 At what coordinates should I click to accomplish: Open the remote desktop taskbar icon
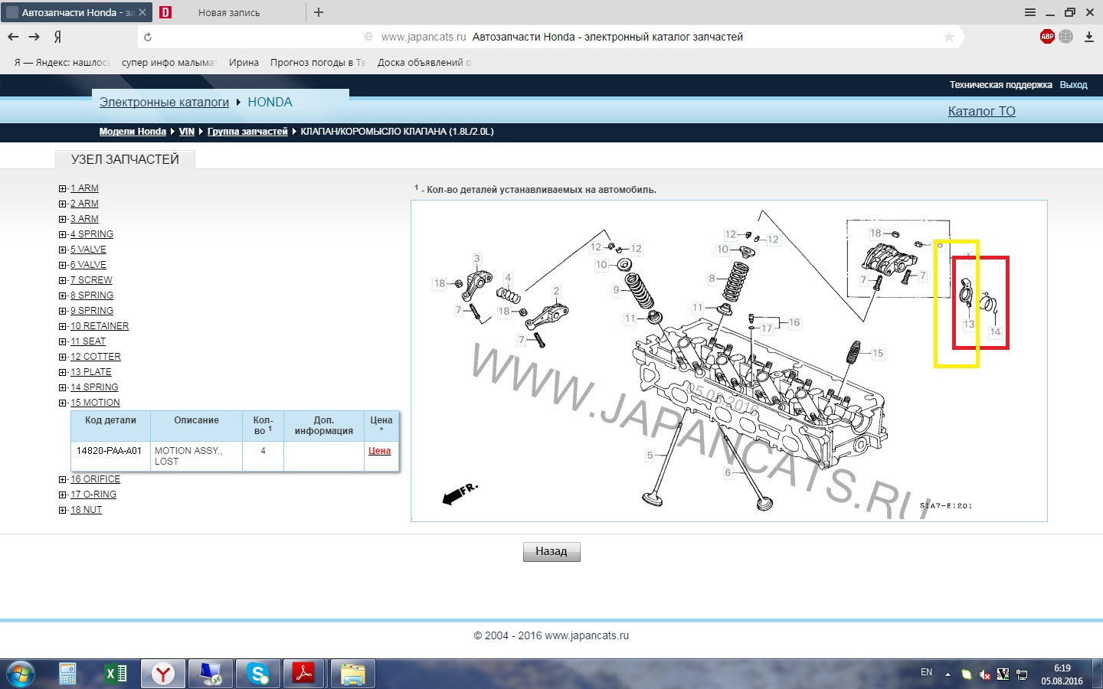(x=210, y=674)
